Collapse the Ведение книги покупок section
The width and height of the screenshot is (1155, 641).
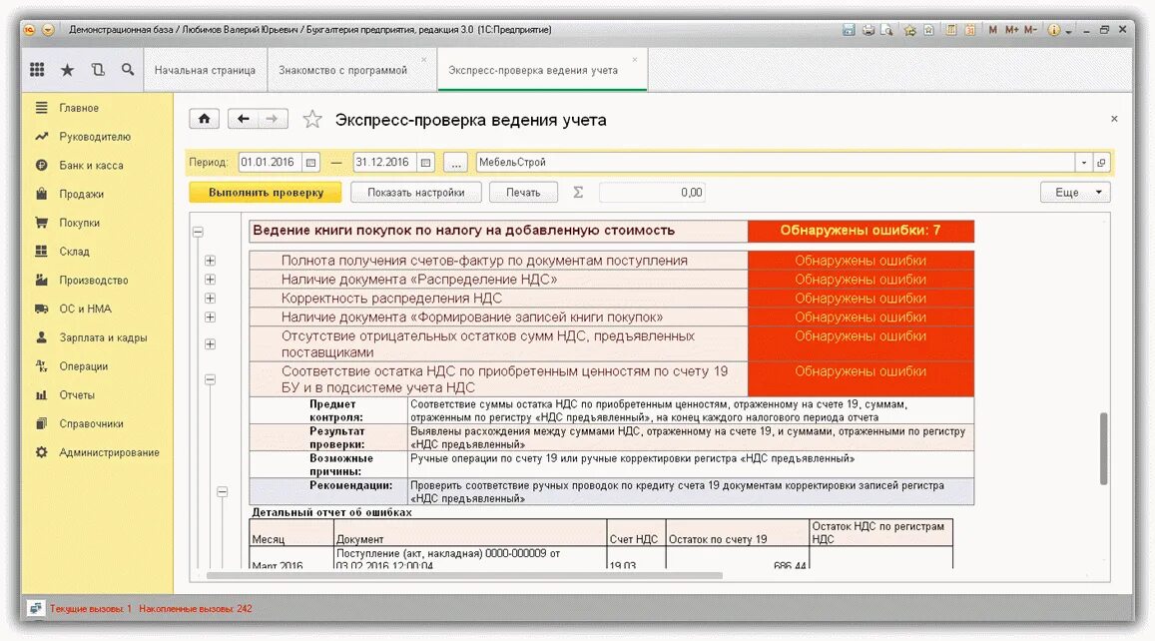point(198,232)
